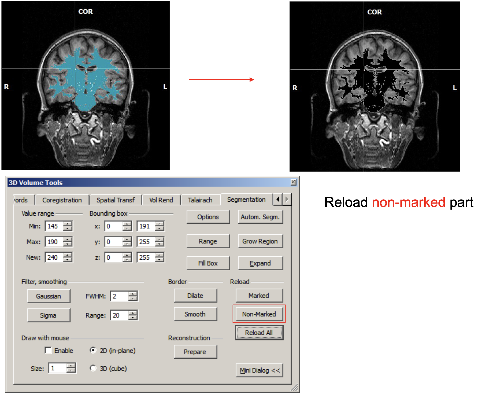The width and height of the screenshot is (479, 395).
Task: Decrease the Max value range spinner
Action: [68, 244]
